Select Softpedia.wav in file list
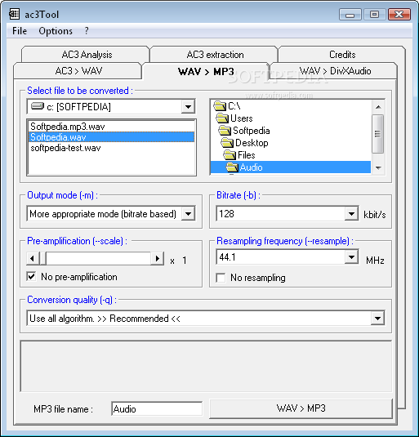Image resolution: width=419 pixels, height=437 pixels. point(111,137)
